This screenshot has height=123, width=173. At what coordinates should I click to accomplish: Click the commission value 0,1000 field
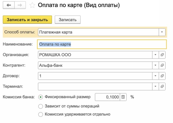107,97
